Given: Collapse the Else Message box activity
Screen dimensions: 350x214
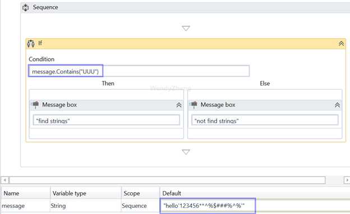Looking at the screenshot, I should tap(337, 105).
